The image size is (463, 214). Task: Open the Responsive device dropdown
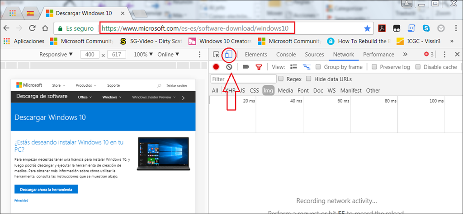click(56, 55)
